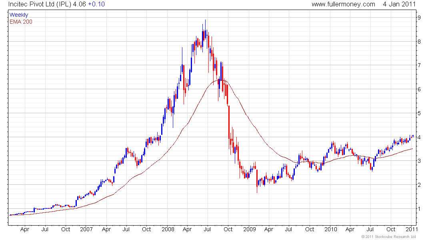This screenshot has width=440, height=240.
Task: Click the y-axis label '9'
Action: (419, 18)
